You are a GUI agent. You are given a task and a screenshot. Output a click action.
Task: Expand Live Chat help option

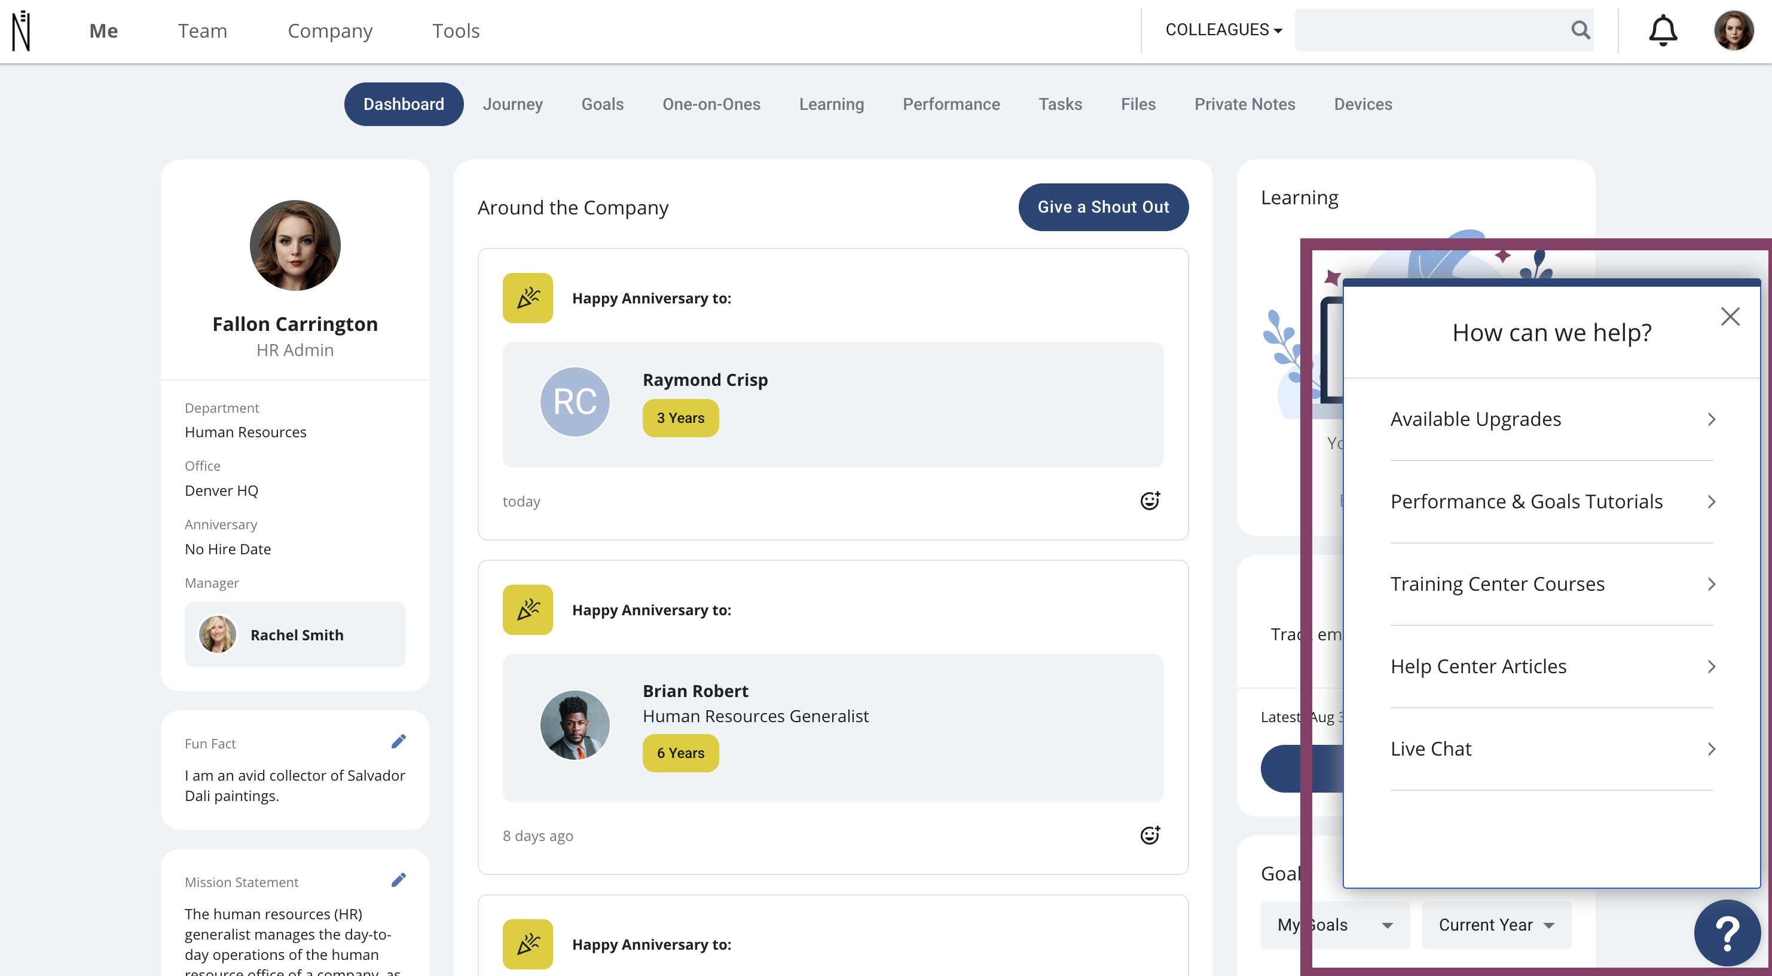[x=1552, y=749]
